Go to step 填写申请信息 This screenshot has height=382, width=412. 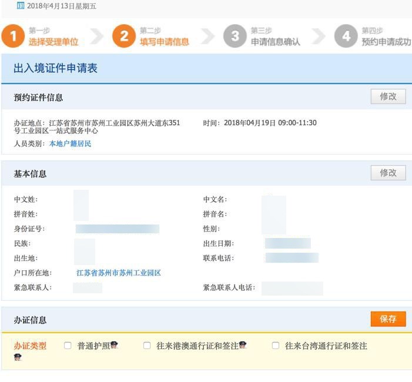[x=165, y=42]
